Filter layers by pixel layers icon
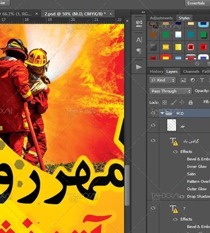The image size is (210, 233). (x=183, y=80)
